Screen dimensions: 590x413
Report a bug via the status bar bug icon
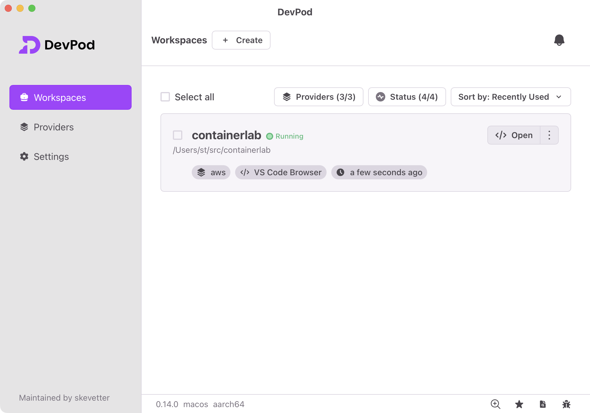pos(566,404)
